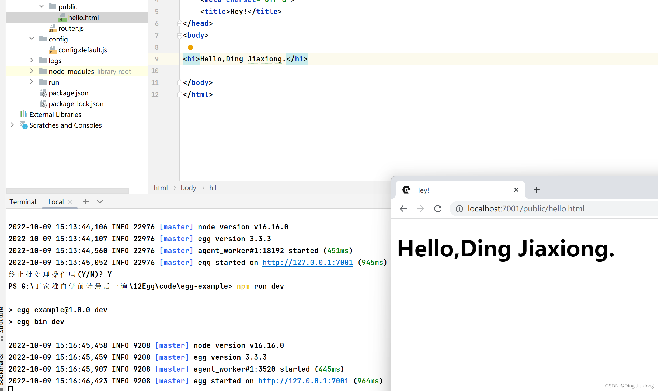Go back in the browser
This screenshot has height=391, width=658.
[403, 209]
